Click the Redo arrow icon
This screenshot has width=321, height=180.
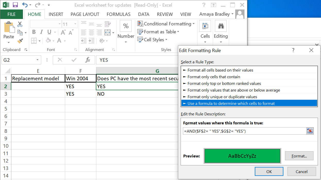tap(38, 5)
